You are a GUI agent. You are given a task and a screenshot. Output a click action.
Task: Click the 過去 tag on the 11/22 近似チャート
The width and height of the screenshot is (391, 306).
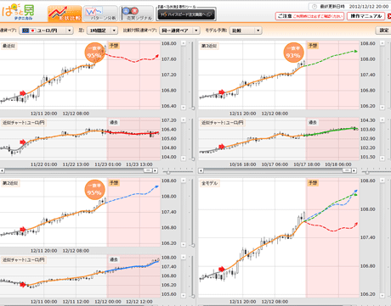coord(114,122)
